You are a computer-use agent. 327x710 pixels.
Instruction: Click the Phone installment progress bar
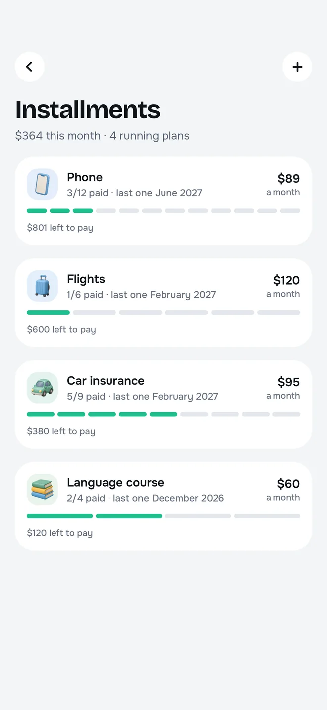tap(163, 211)
